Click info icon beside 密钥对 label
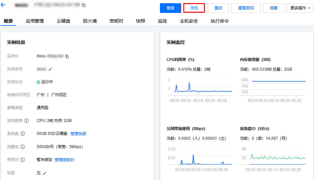This screenshot has width=314, height=180. 23,160
